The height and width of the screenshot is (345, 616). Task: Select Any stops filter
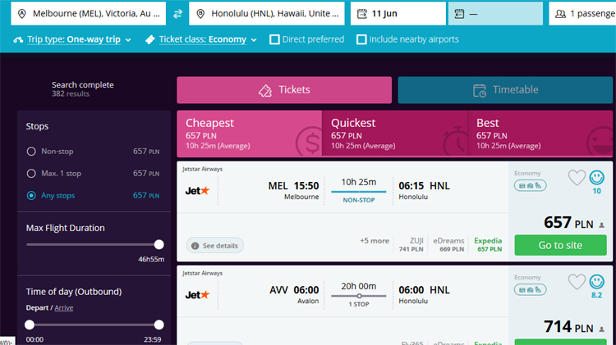(x=31, y=195)
